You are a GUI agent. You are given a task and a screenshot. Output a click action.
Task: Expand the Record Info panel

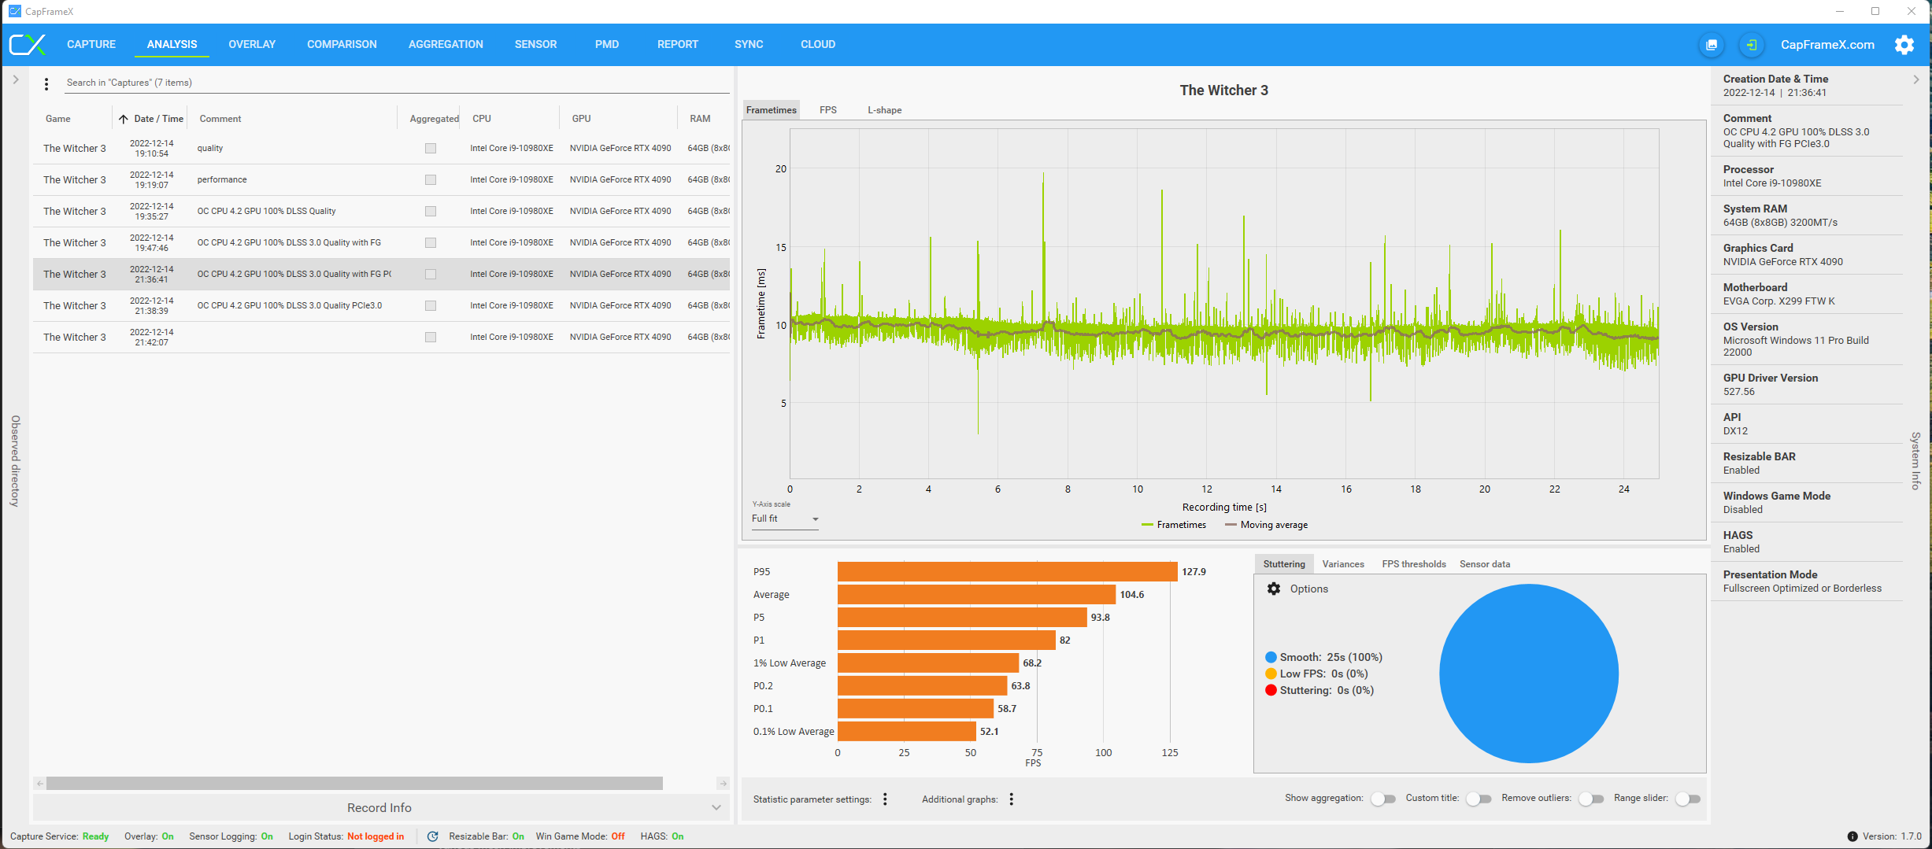pos(379,808)
